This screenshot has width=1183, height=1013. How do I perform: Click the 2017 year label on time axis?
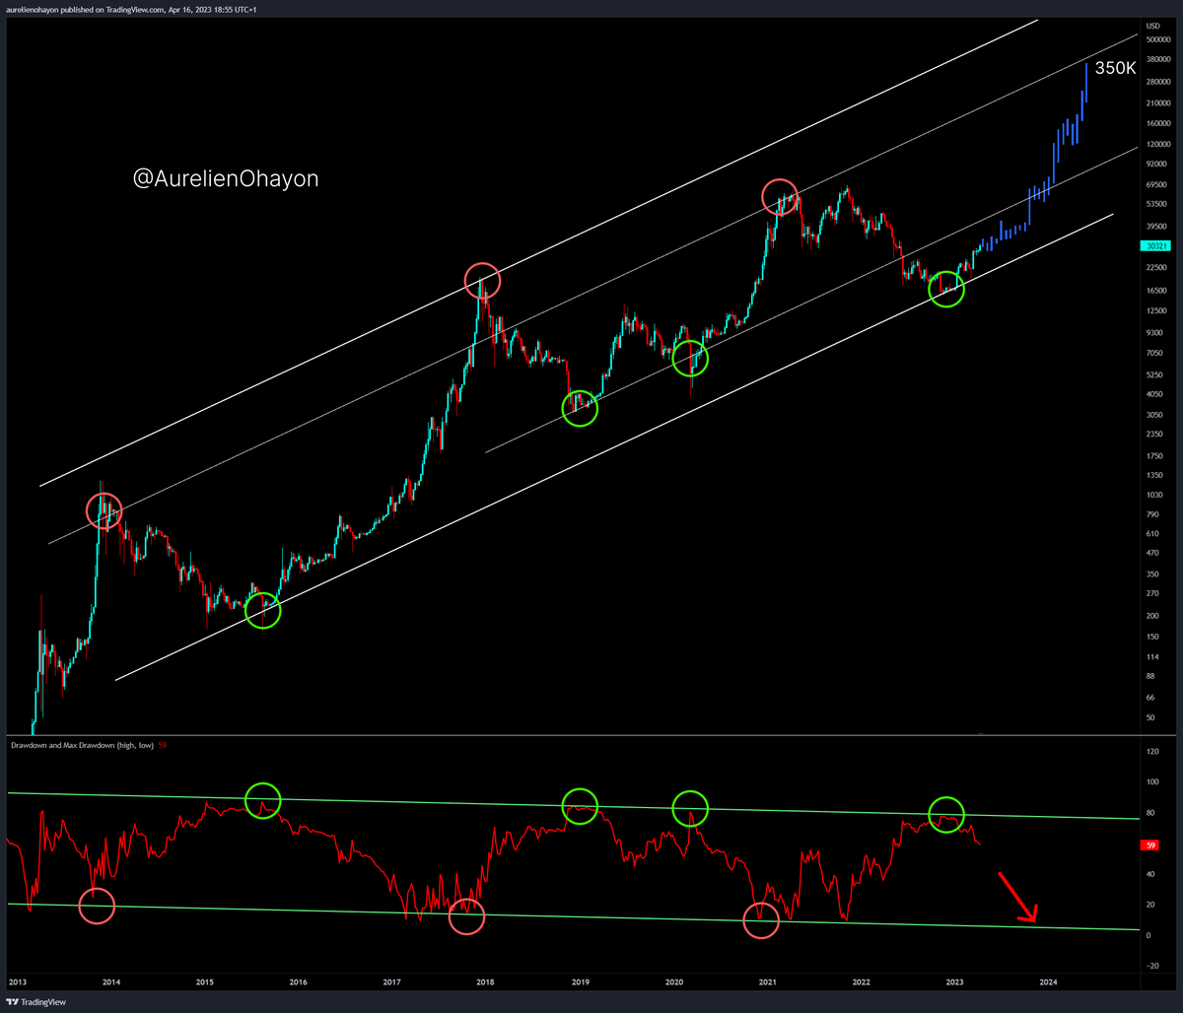[392, 982]
